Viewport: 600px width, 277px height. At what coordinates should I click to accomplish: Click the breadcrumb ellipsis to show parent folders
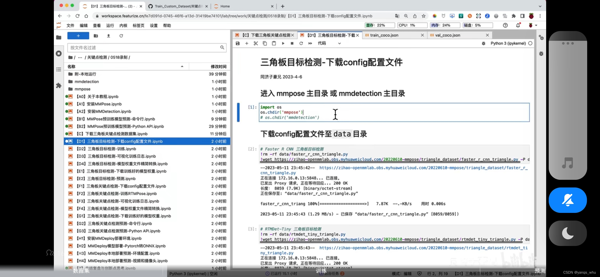(x=80, y=57)
